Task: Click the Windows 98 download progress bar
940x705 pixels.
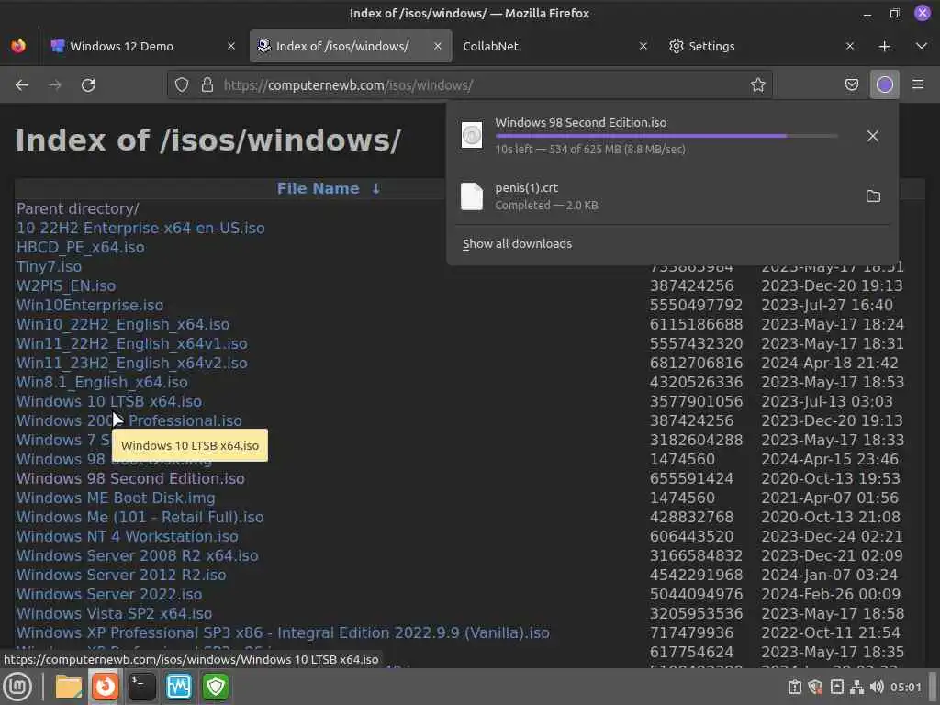Action: click(666, 136)
